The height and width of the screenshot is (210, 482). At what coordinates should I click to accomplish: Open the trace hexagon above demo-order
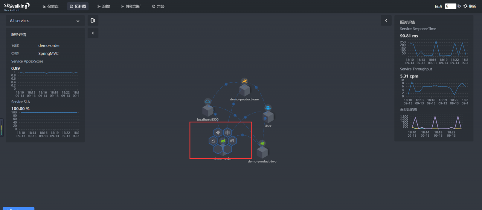218,133
